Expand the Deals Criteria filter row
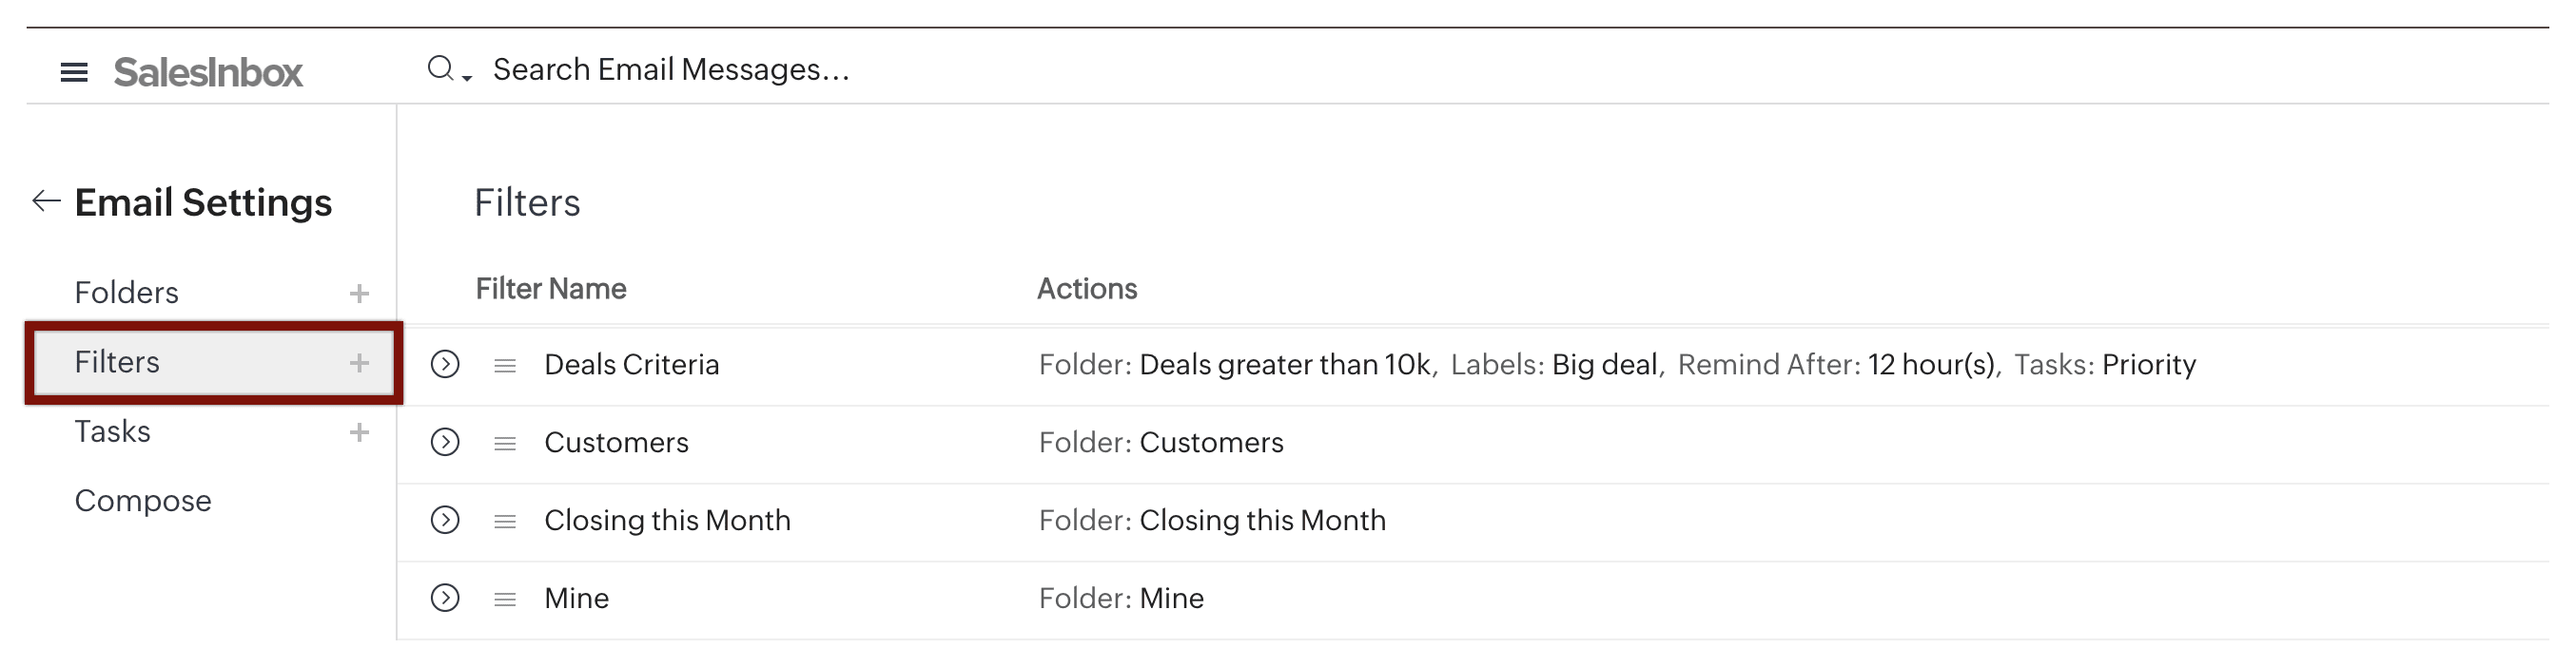 tap(445, 365)
